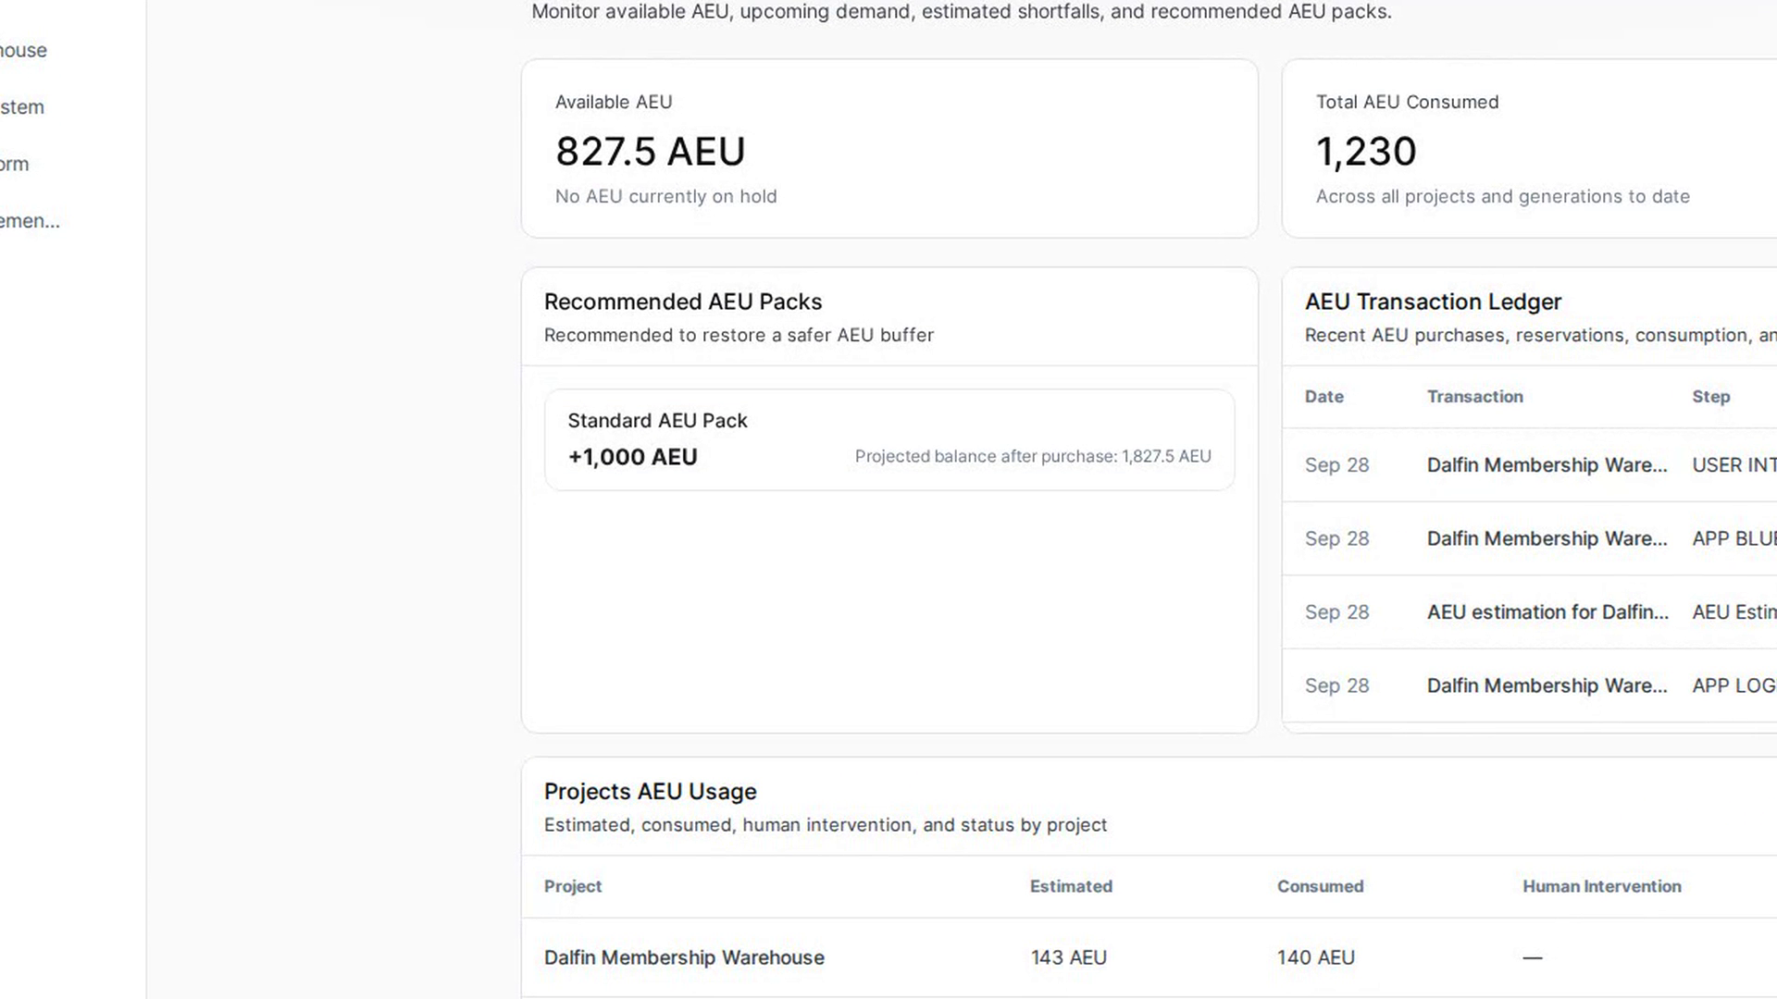The image size is (1777, 999).
Task: Click the Human Intervention column header
Action: click(1601, 886)
